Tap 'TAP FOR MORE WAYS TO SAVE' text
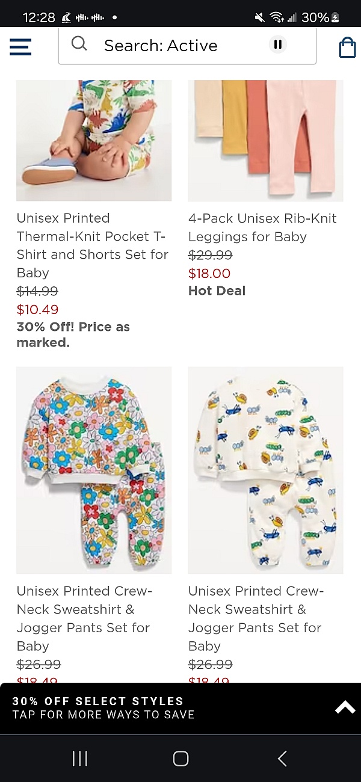The height and width of the screenshot is (782, 361). tap(103, 715)
